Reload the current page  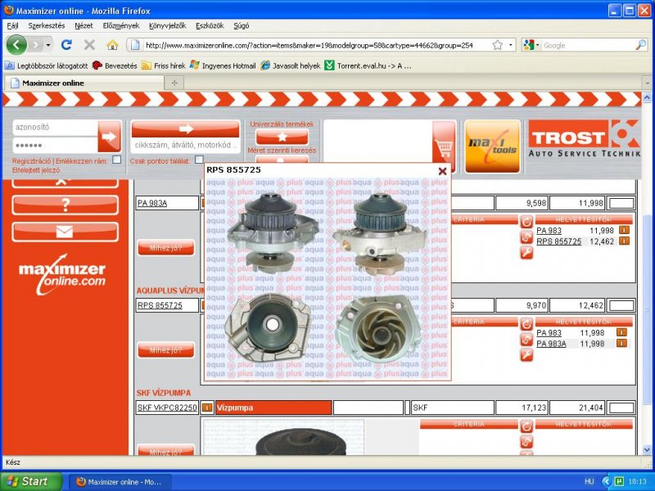pos(66,45)
